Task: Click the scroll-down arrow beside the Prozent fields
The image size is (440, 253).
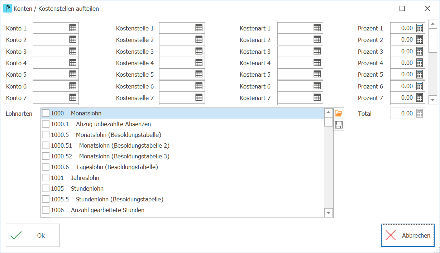Action: point(433,100)
